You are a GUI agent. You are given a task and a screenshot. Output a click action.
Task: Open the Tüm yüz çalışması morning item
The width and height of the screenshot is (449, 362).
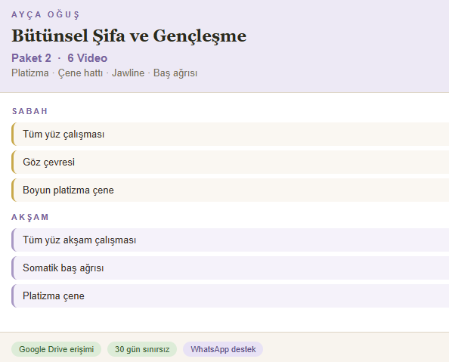click(x=231, y=134)
